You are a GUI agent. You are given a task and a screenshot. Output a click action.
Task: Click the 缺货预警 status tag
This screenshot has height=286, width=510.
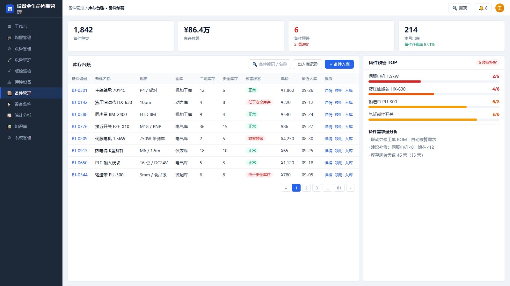[x=256, y=139]
